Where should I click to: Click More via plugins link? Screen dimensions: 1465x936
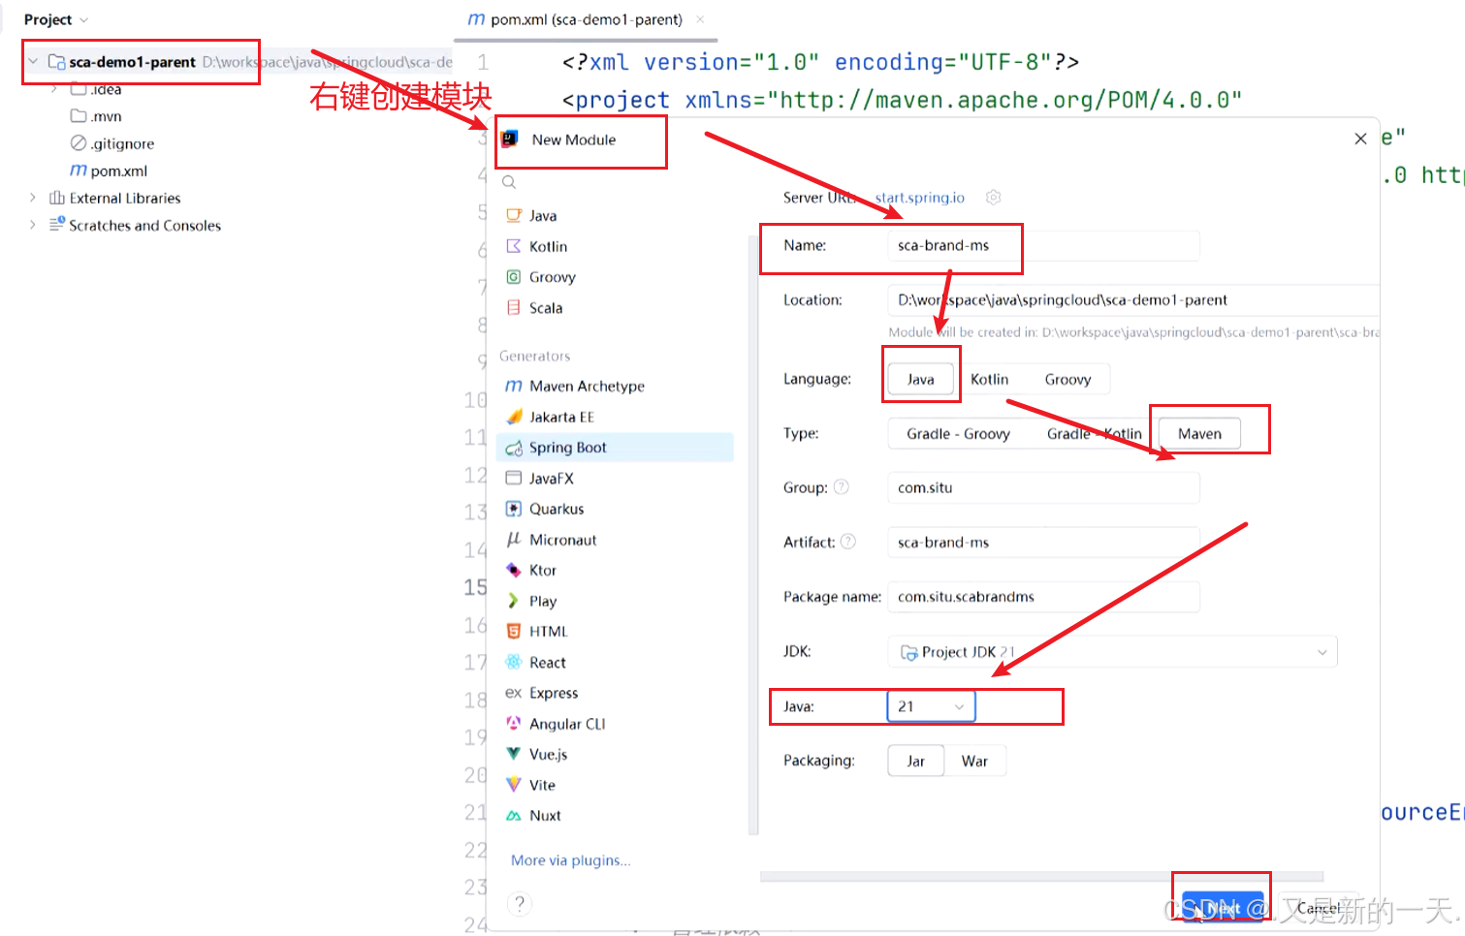[570, 860]
